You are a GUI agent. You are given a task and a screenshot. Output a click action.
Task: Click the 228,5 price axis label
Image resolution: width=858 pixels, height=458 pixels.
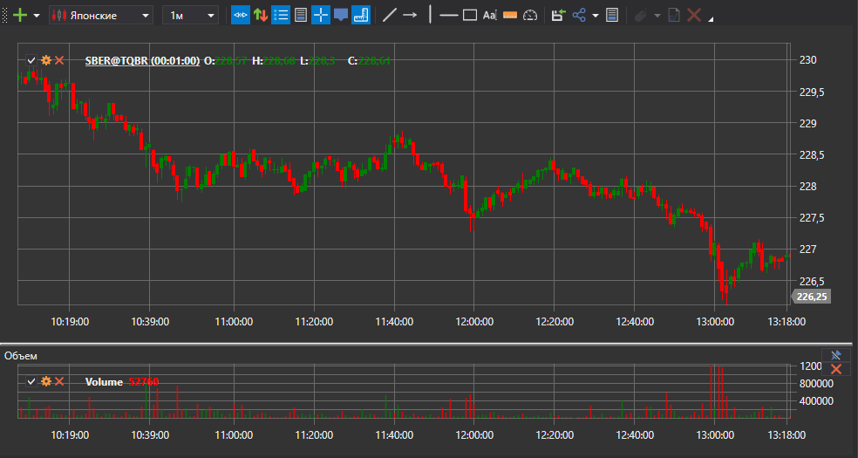(x=812, y=155)
